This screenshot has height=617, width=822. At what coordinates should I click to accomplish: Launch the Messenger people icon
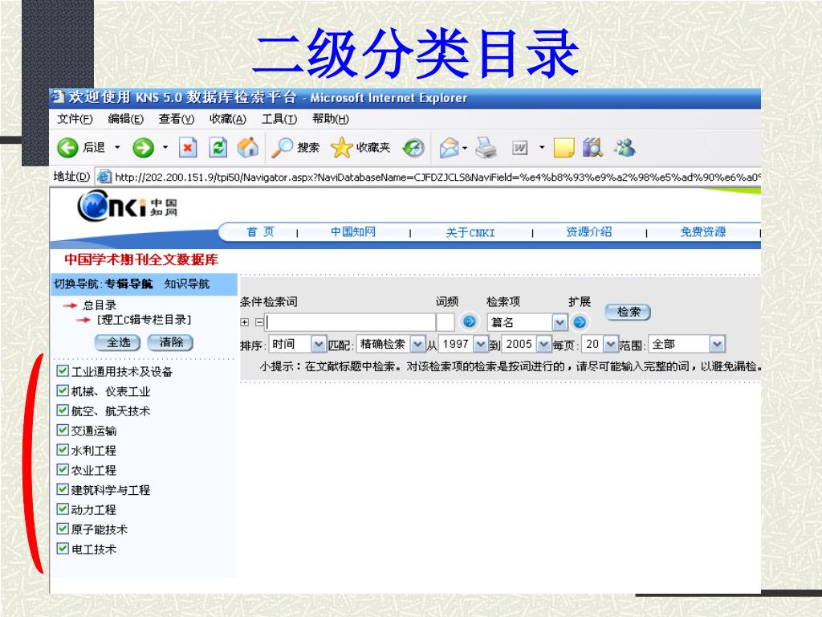pos(625,148)
